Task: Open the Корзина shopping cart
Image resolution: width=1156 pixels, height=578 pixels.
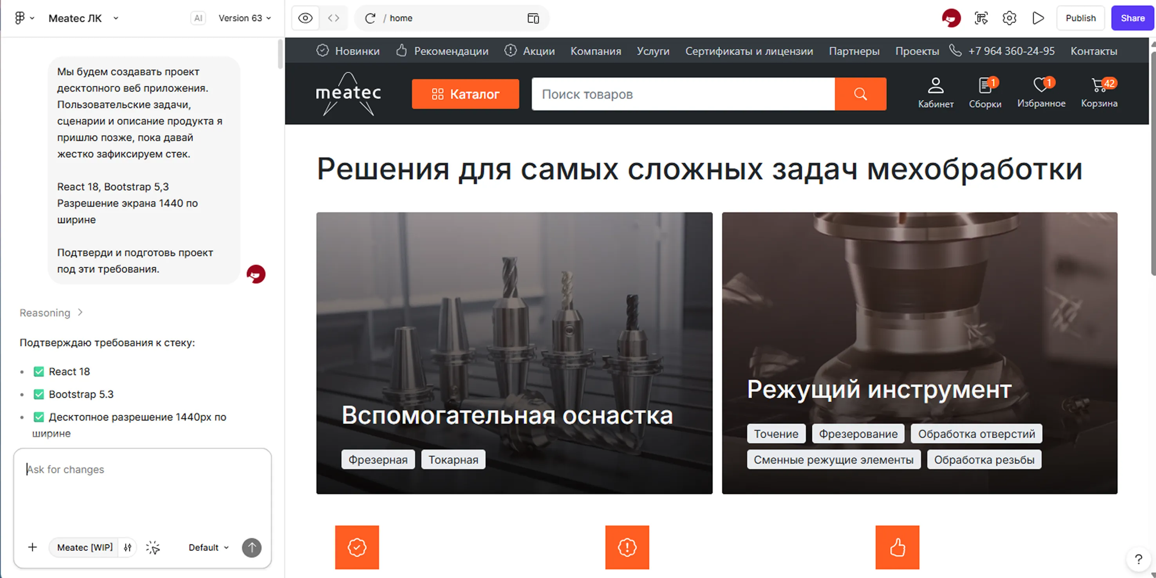Action: click(x=1099, y=92)
